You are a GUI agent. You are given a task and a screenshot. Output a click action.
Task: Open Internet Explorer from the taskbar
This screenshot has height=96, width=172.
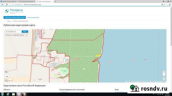(8, 94)
